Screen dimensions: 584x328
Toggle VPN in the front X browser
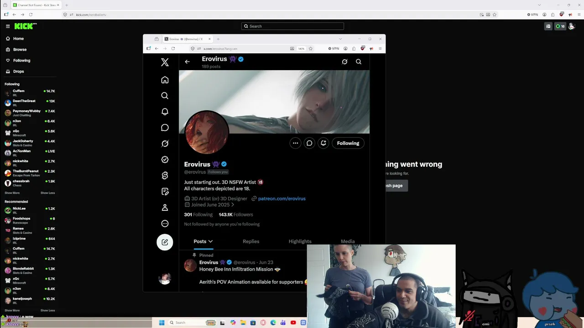(334, 48)
